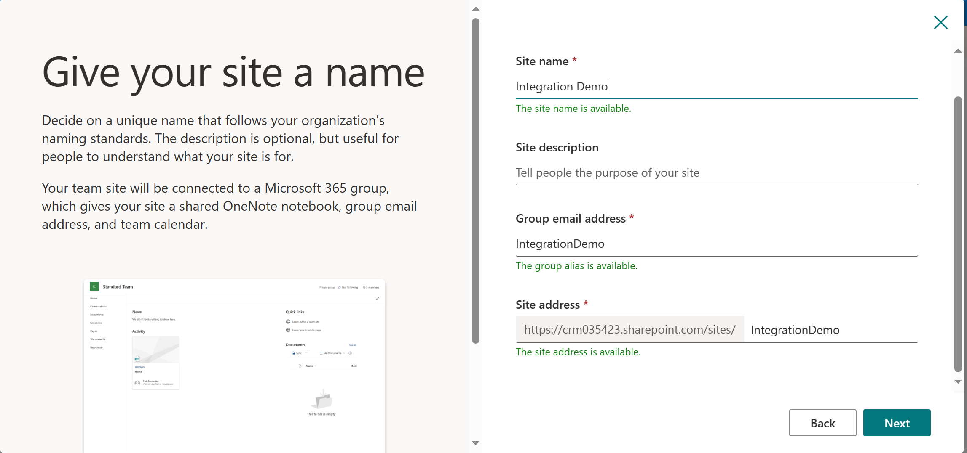Viewport: 967px width, 453px height.
Task: Toggle the Not following star
Action: click(340, 287)
